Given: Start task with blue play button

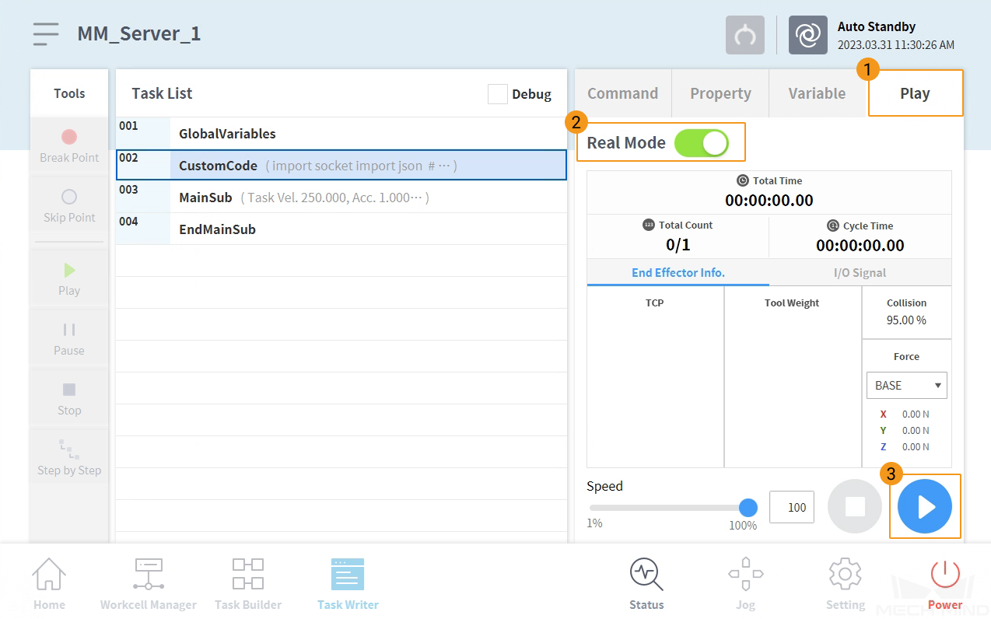Looking at the screenshot, I should (925, 507).
